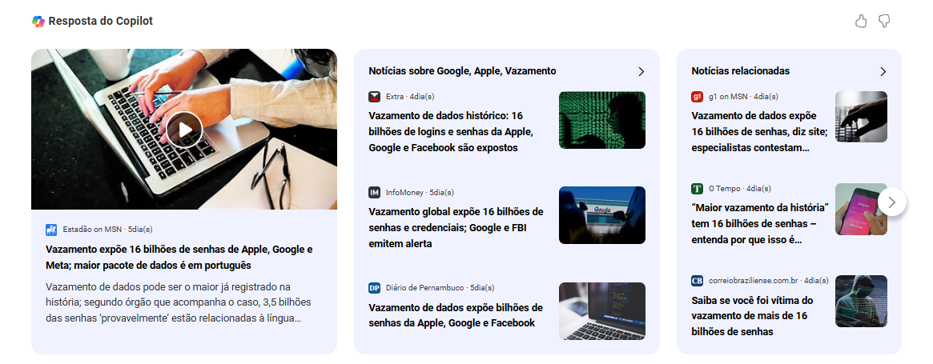This screenshot has height=364, width=933.
Task: Click the Diário de Pernambuco source icon
Action: [x=374, y=288]
